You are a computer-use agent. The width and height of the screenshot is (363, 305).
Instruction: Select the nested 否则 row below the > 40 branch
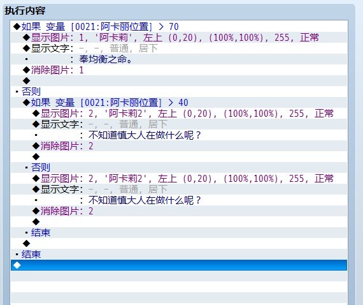[x=179, y=167]
